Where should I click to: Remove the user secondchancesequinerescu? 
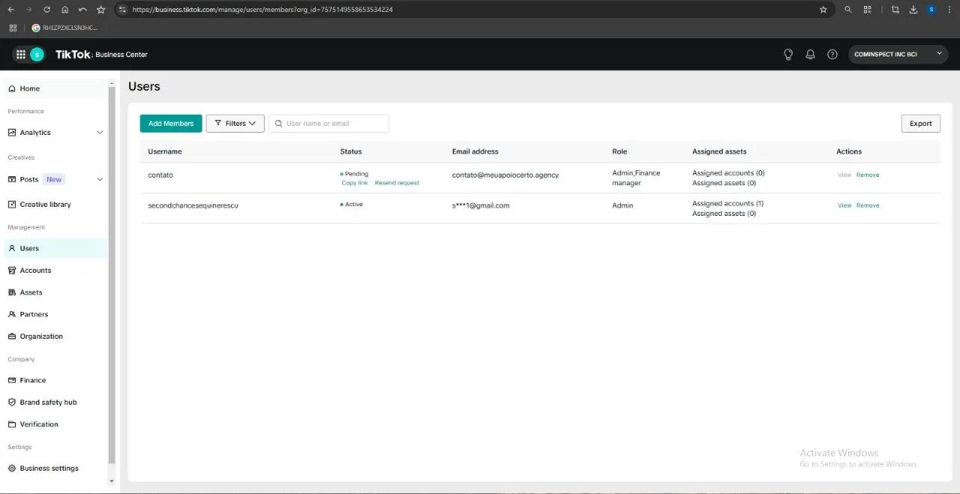(868, 205)
